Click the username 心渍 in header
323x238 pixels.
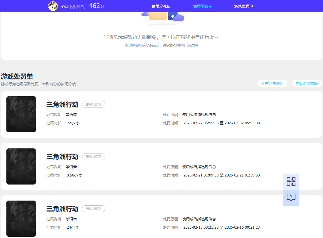pos(65,6)
